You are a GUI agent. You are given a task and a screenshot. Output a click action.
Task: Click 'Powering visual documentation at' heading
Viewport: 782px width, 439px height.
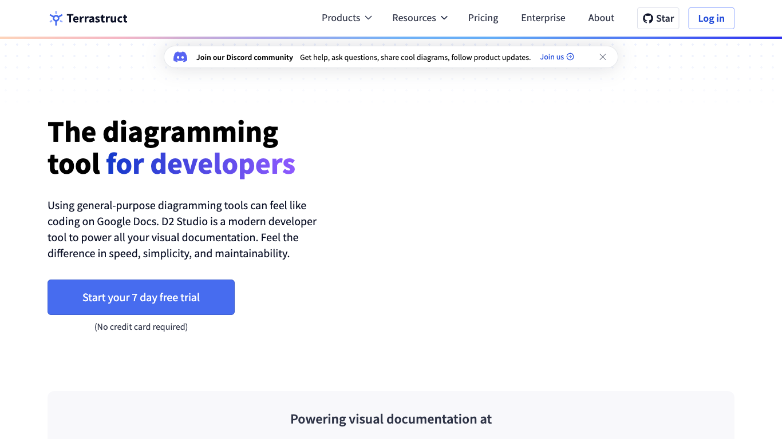pos(391,419)
